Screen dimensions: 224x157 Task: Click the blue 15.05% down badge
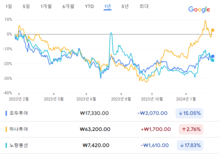pos(189,113)
